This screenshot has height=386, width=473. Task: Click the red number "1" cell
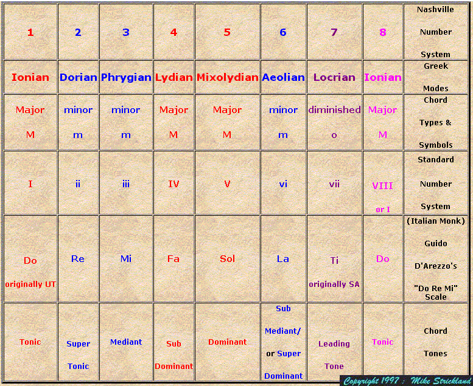[x=30, y=32]
